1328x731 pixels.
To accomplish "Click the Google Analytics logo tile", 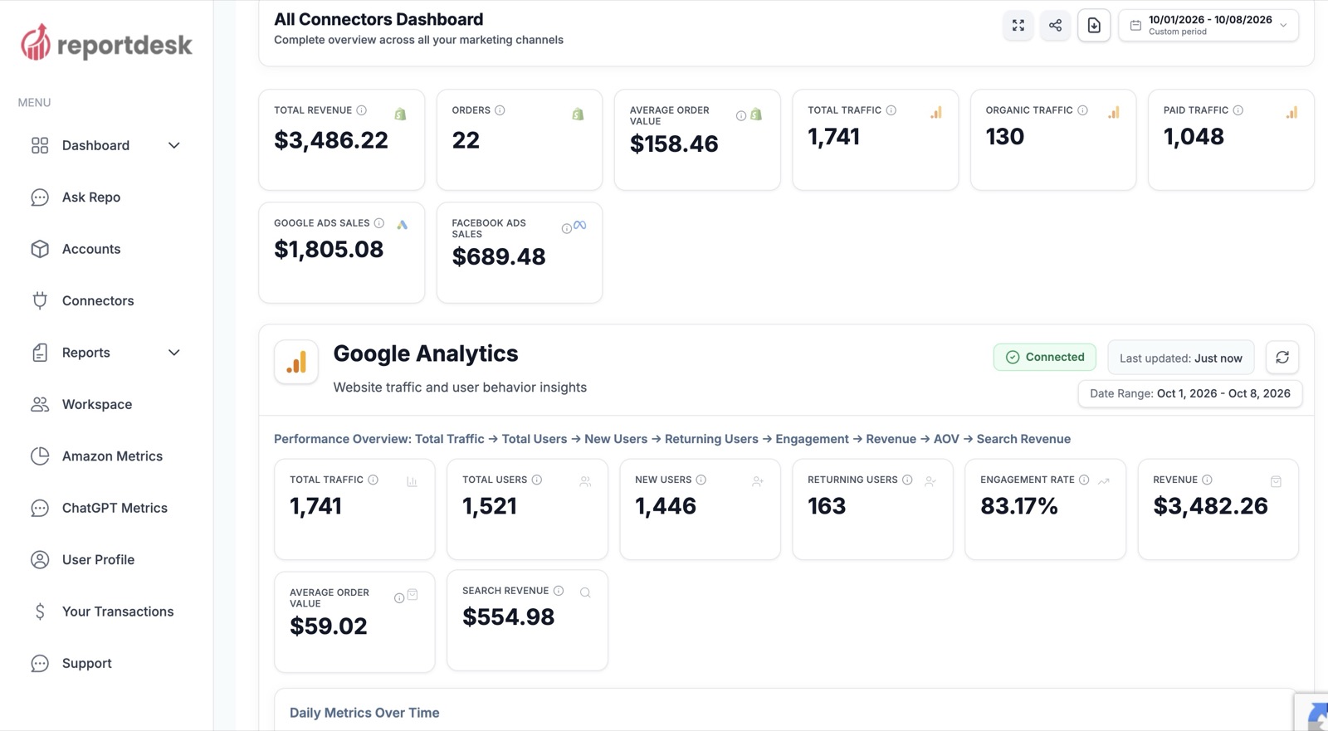I will click(296, 362).
